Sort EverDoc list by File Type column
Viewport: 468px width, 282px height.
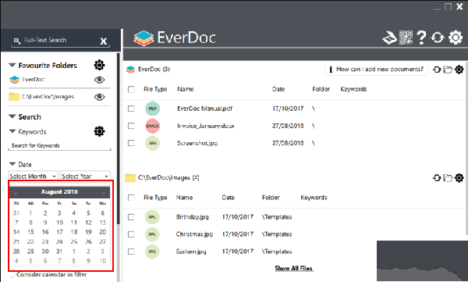155,89
